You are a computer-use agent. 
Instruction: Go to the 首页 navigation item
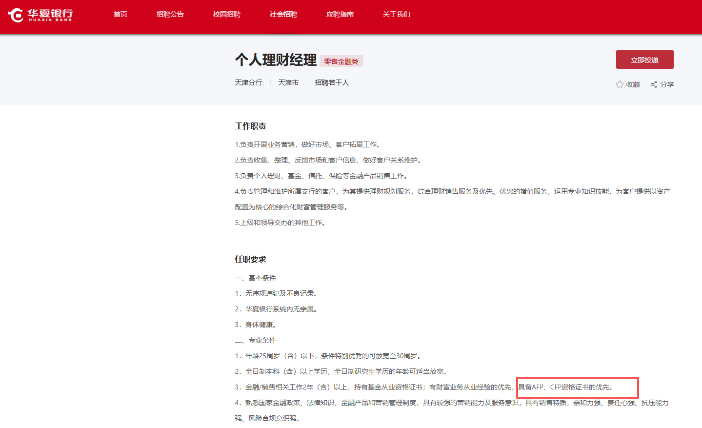(x=120, y=14)
